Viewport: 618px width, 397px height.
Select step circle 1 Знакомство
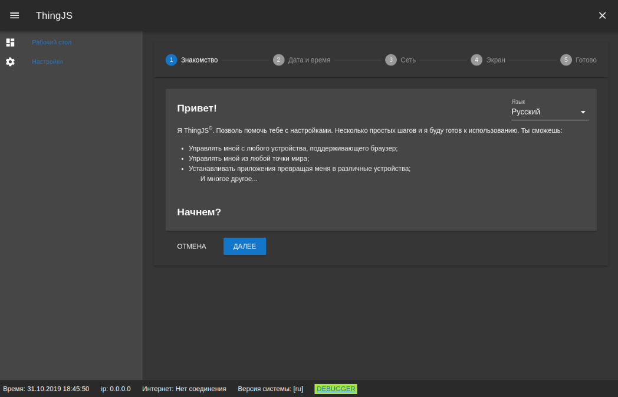(x=171, y=60)
